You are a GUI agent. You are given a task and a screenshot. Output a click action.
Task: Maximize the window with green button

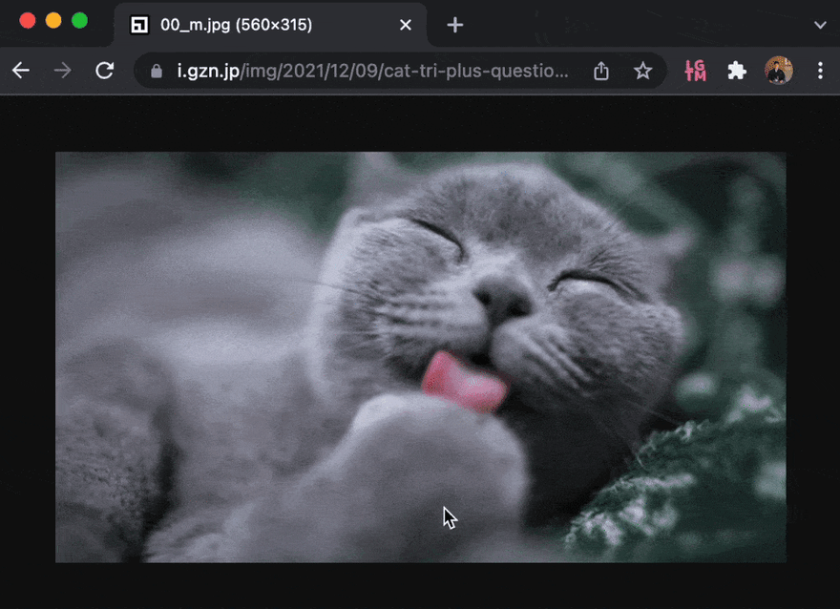point(80,21)
